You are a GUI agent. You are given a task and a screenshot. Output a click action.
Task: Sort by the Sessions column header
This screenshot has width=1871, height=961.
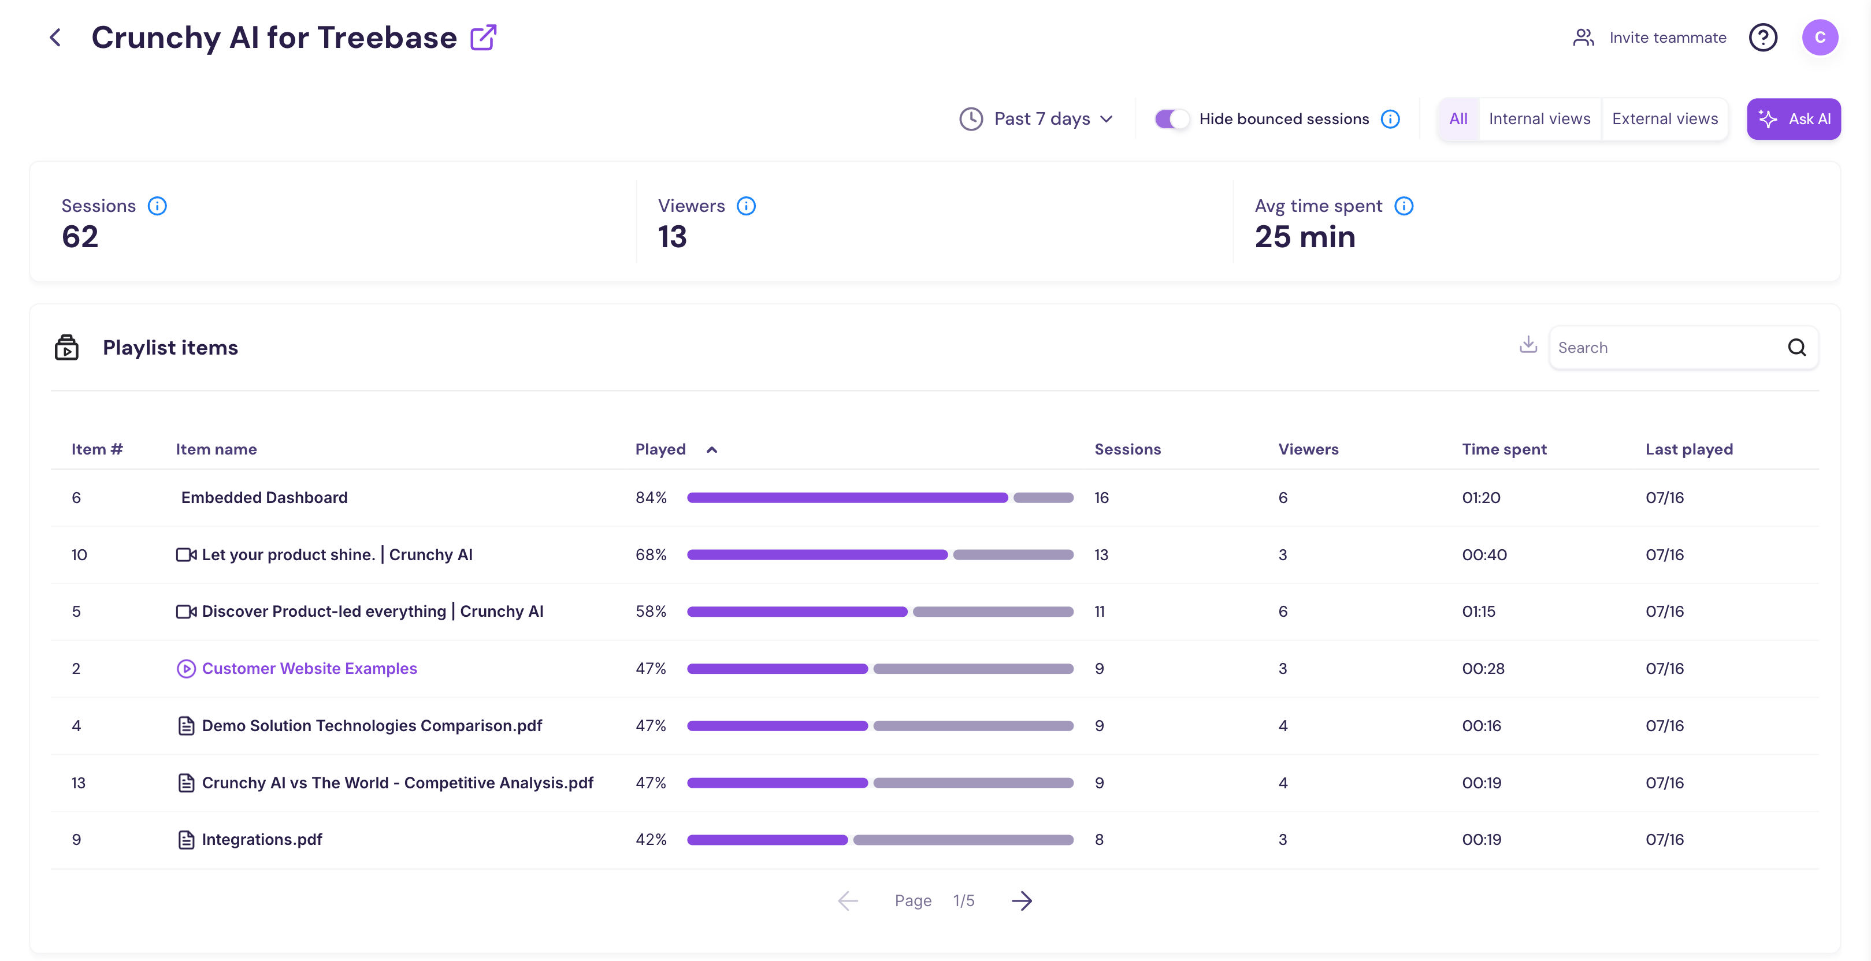point(1127,450)
